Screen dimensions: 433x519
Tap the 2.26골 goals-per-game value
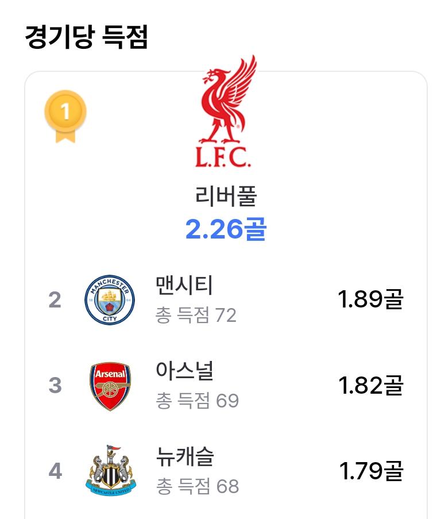[x=226, y=229]
